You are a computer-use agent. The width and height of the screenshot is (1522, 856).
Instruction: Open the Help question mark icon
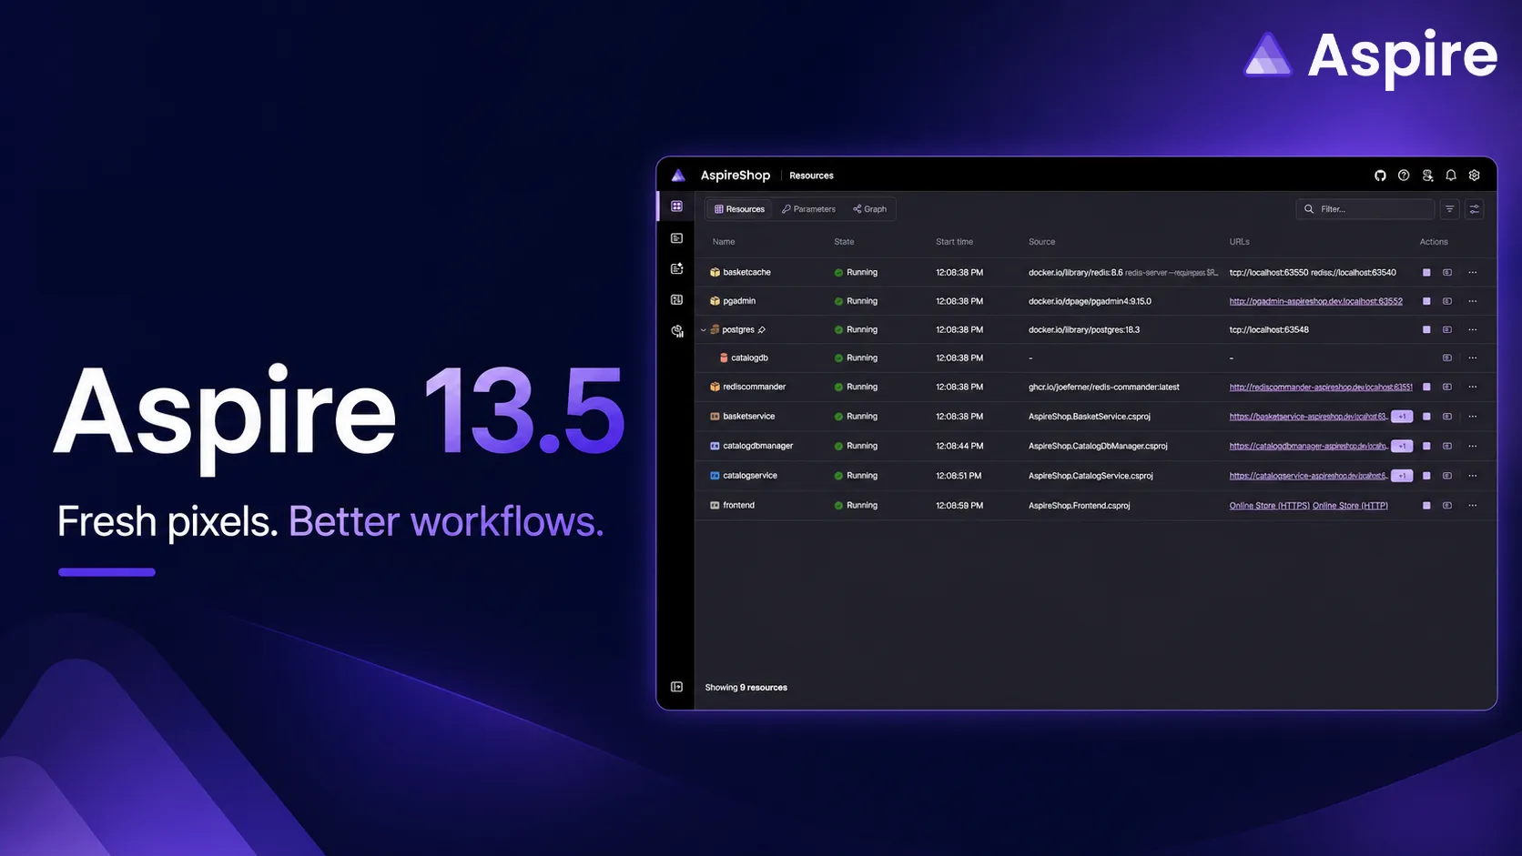(x=1404, y=176)
